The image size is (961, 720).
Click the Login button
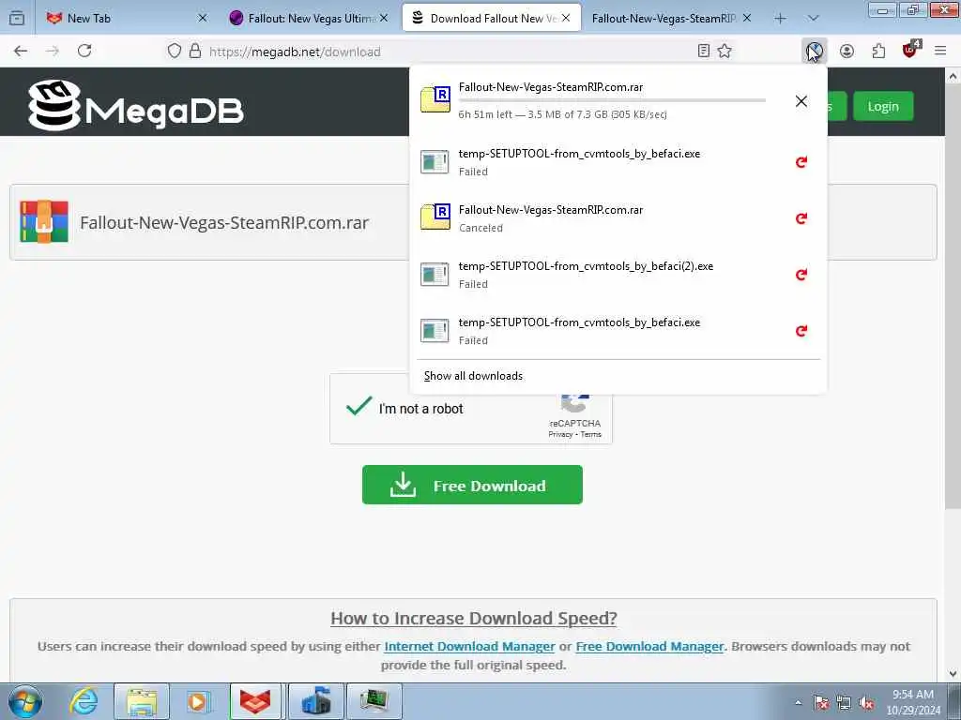883,106
